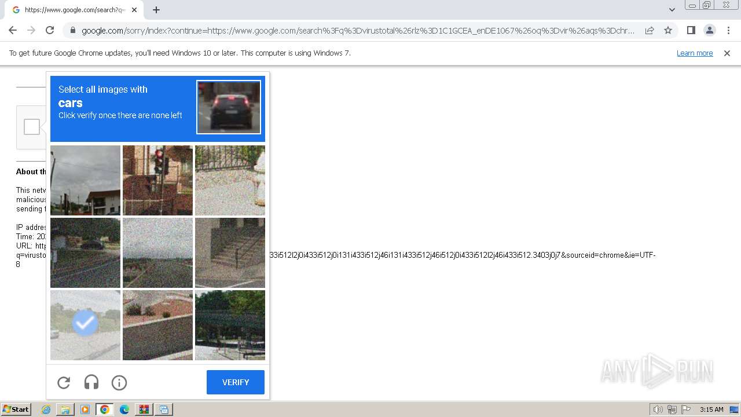Deselect the checked captcha tile

pos(85,325)
